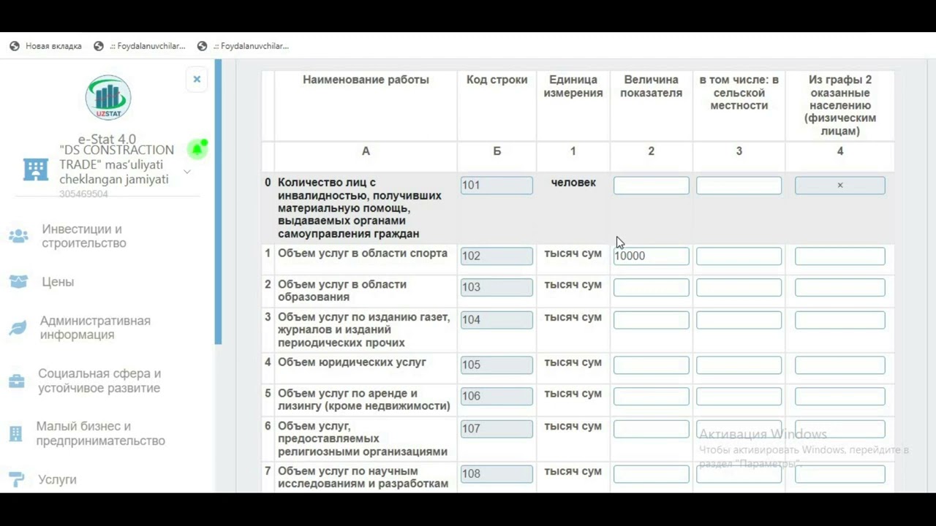
Task: Click Величина показателя field for row 106
Action: [651, 396]
